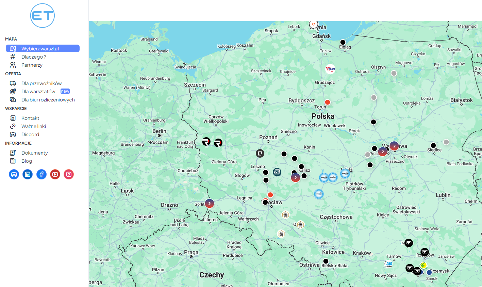Open Ważne linki page

click(34, 126)
